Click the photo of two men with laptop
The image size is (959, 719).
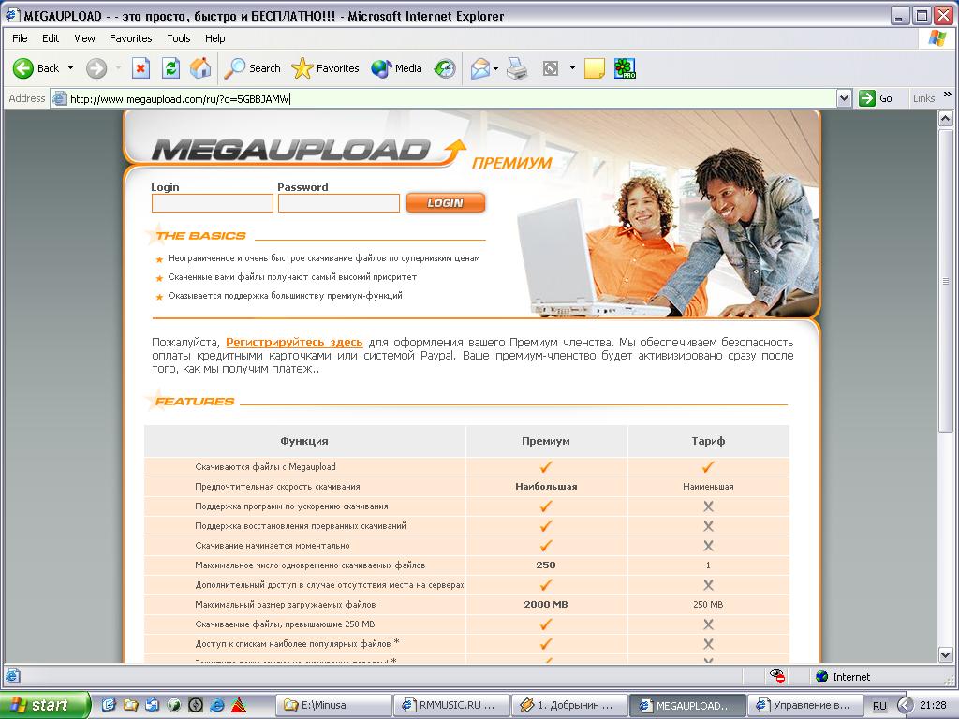(668, 232)
